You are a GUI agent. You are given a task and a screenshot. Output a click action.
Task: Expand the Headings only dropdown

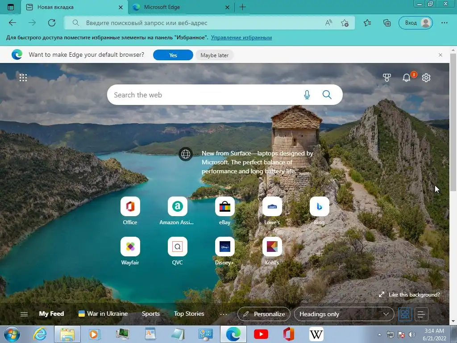(x=344, y=314)
